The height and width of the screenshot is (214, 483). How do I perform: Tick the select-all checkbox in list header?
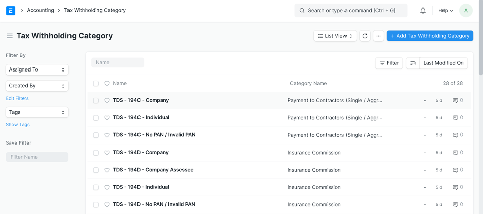96,84
